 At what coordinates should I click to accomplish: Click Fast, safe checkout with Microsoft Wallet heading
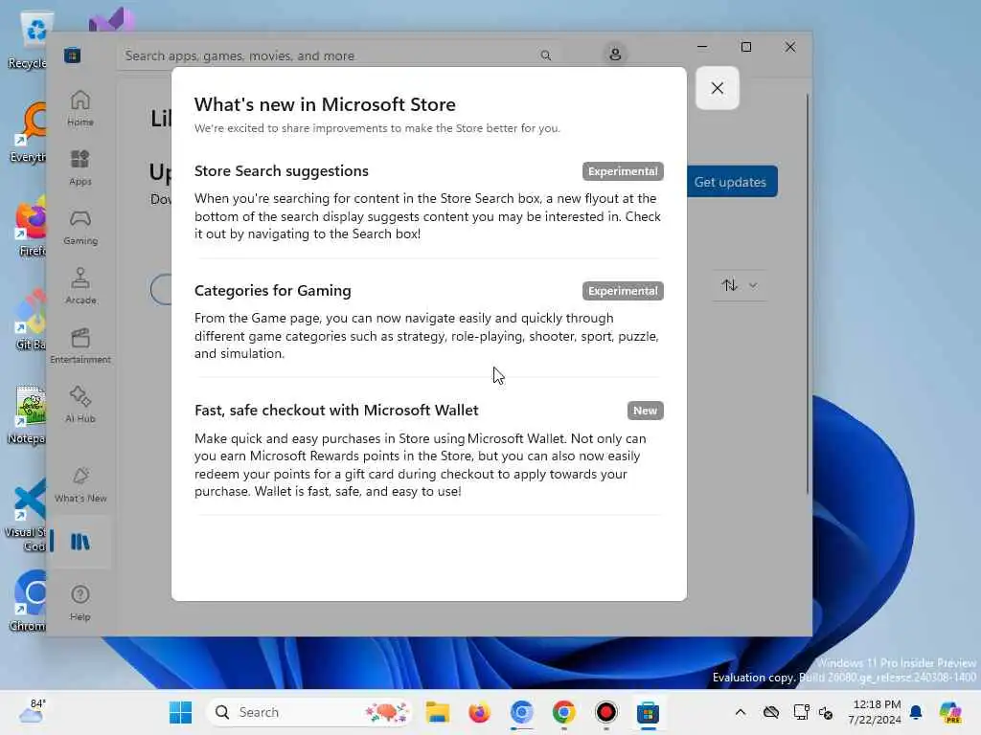(x=336, y=410)
